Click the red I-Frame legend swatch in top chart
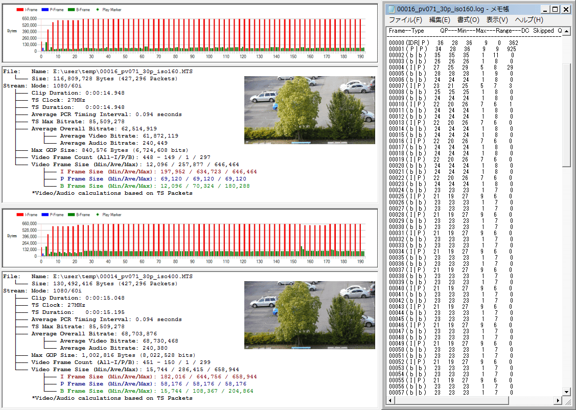Viewport: 576px width, 410px height. tap(19, 10)
